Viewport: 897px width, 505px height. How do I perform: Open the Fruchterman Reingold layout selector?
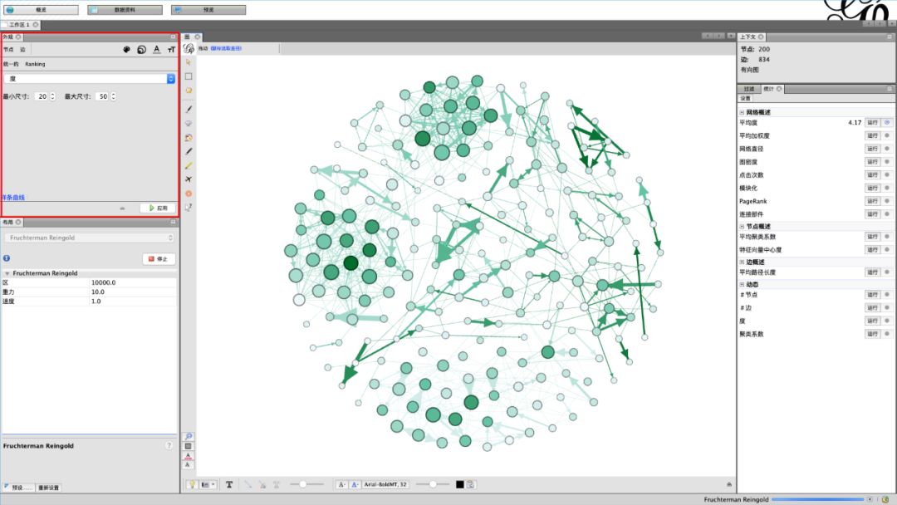(89, 237)
